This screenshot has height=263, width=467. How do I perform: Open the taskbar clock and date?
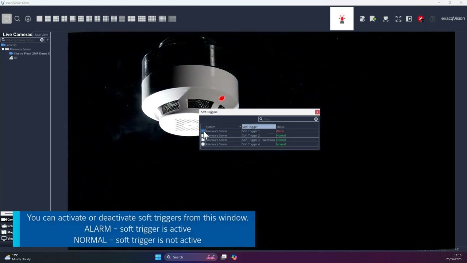point(454,257)
